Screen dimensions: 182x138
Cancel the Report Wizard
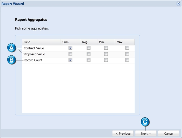point(169,134)
